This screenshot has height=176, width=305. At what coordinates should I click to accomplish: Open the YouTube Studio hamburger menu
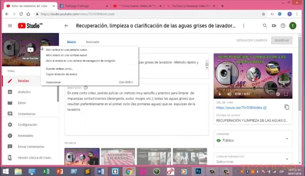pos(10,26)
